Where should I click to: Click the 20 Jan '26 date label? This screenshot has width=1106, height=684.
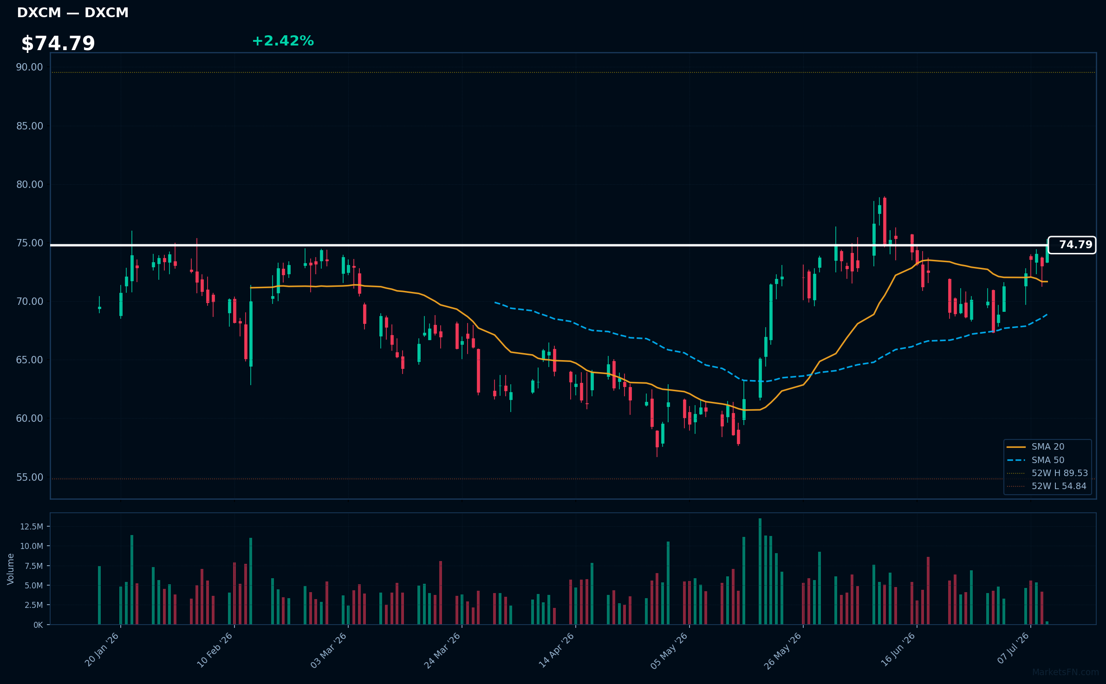(x=102, y=649)
